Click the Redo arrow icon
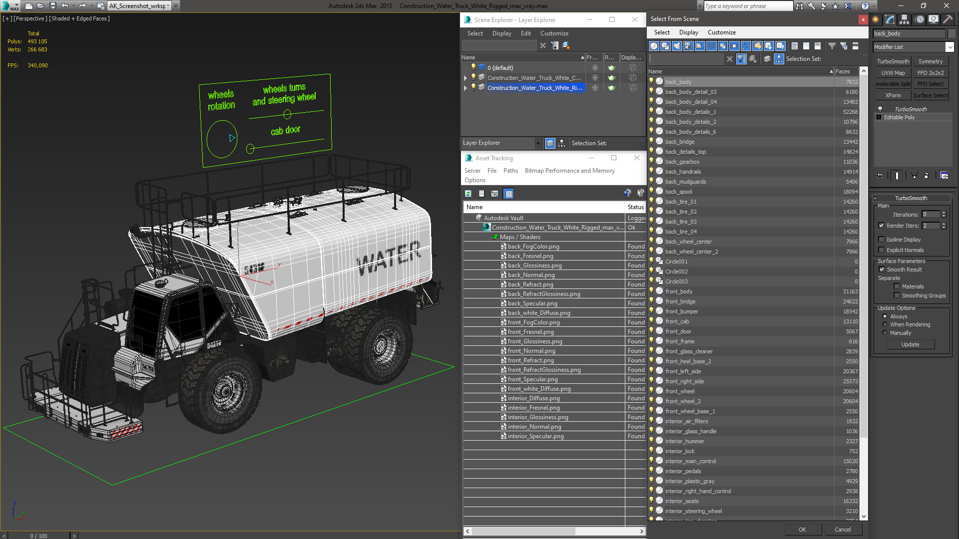Viewport: 959px width, 539px height. (82, 6)
